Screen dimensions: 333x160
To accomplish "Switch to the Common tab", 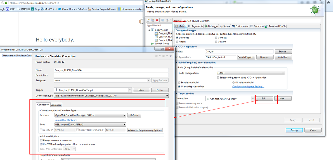I will [257, 26].
